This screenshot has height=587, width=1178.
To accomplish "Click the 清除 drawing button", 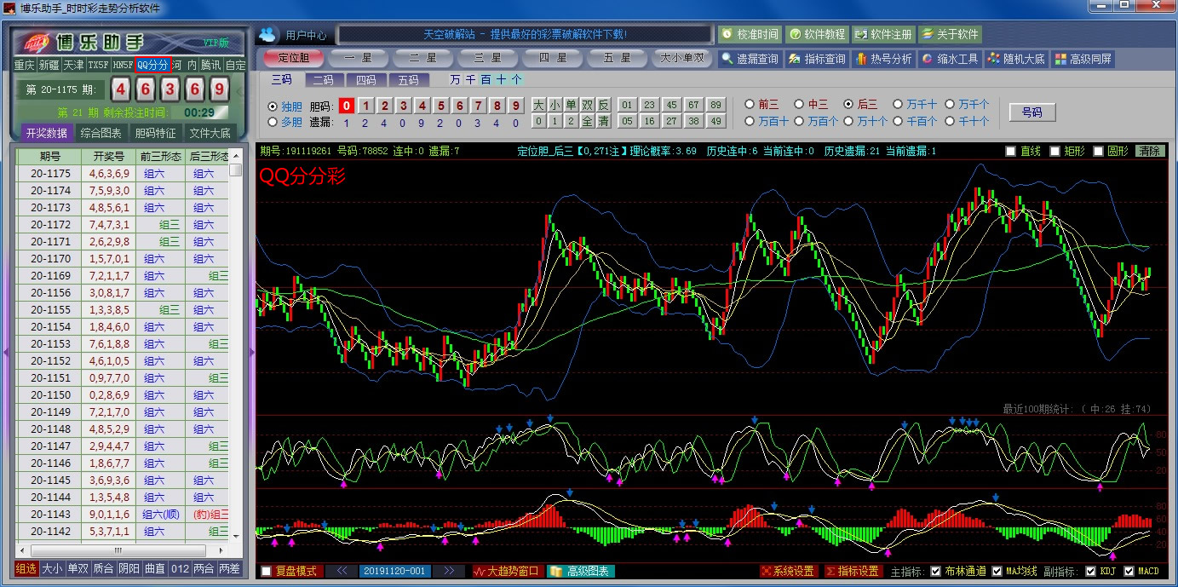I will 1149,151.
